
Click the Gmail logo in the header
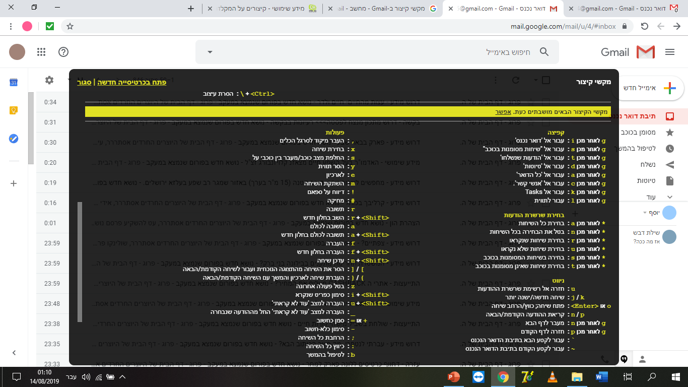tap(628, 52)
